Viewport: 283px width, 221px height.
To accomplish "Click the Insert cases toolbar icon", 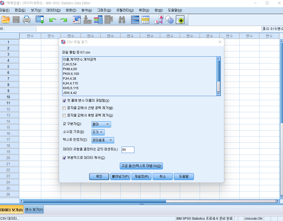I will 135,20.
